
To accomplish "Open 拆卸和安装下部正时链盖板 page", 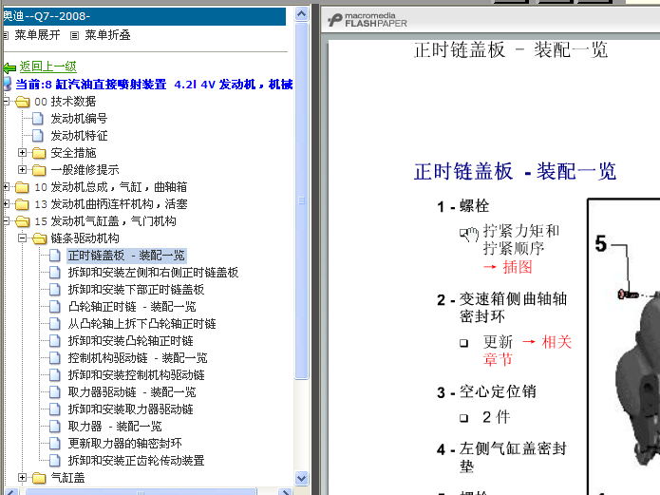I will 136,290.
